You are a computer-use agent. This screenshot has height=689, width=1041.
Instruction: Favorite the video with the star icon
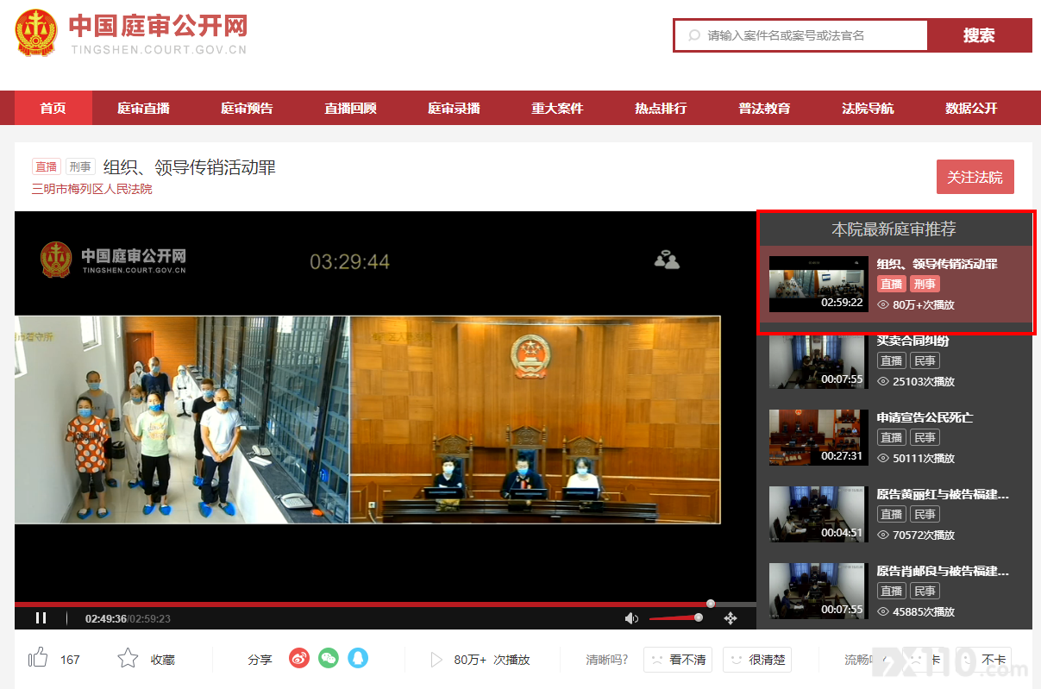[128, 659]
